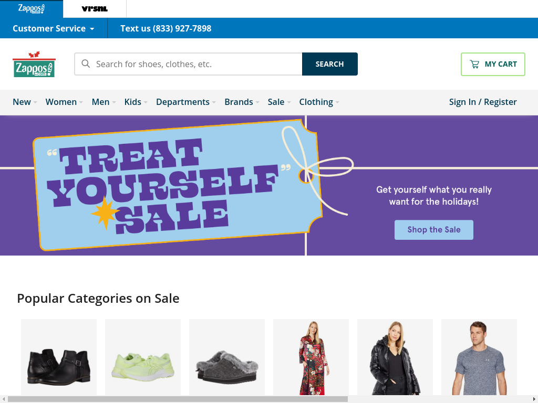Click the horizontal scrollbar at page bottom
Viewport: 538px width, 403px height.
point(178,399)
